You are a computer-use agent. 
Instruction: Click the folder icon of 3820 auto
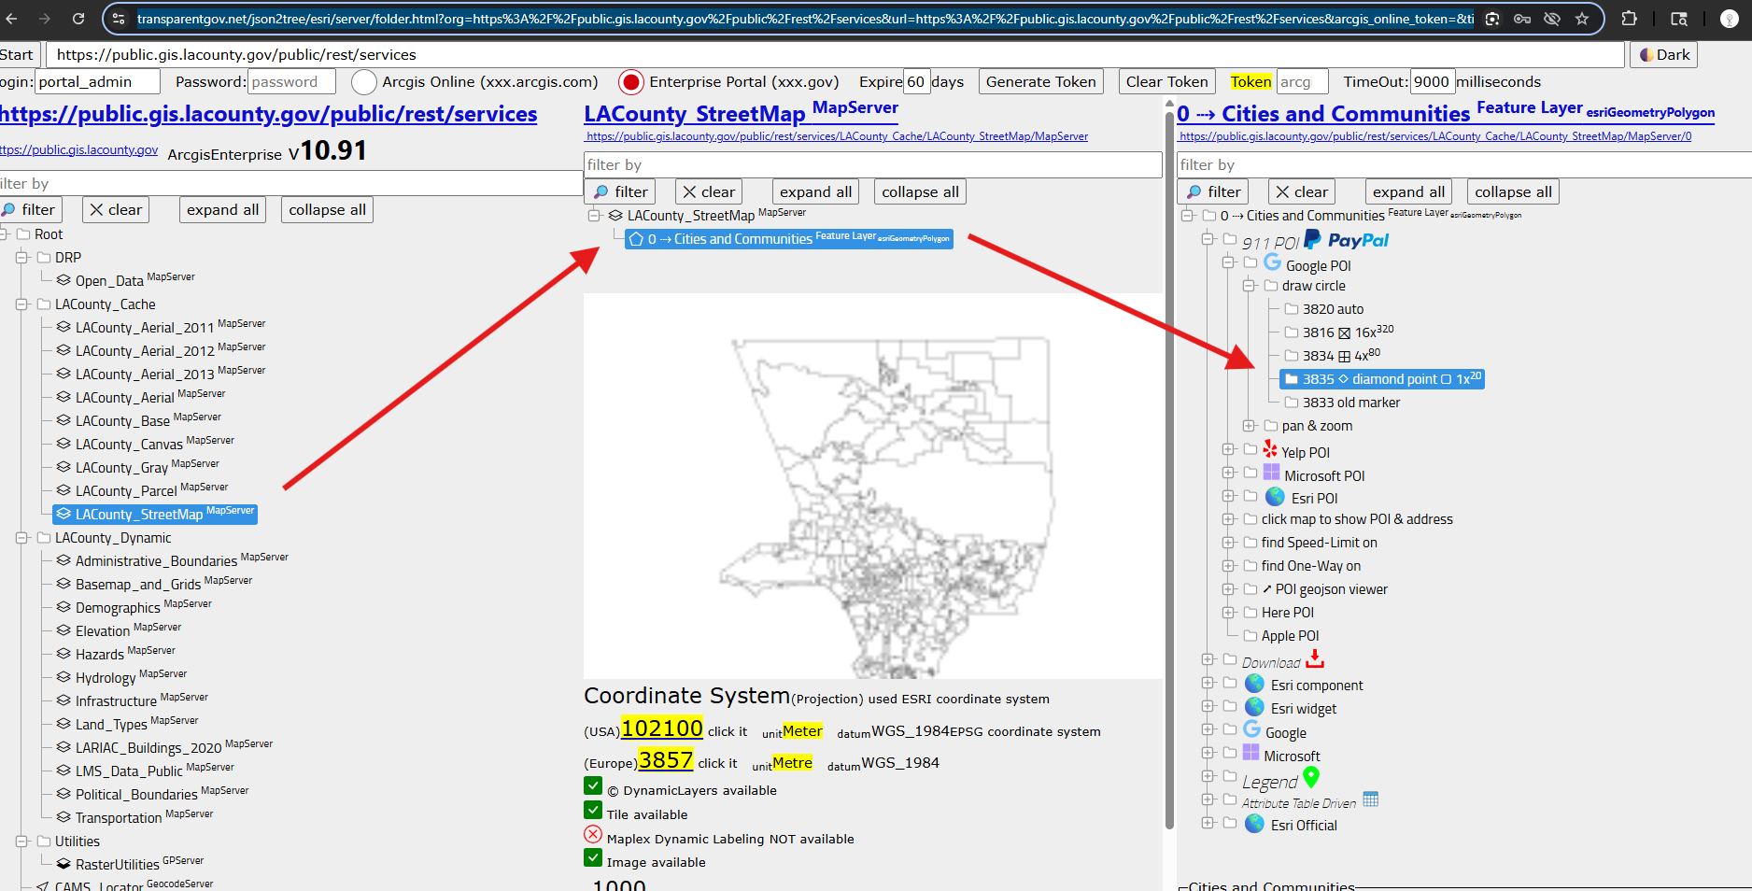[x=1292, y=309]
